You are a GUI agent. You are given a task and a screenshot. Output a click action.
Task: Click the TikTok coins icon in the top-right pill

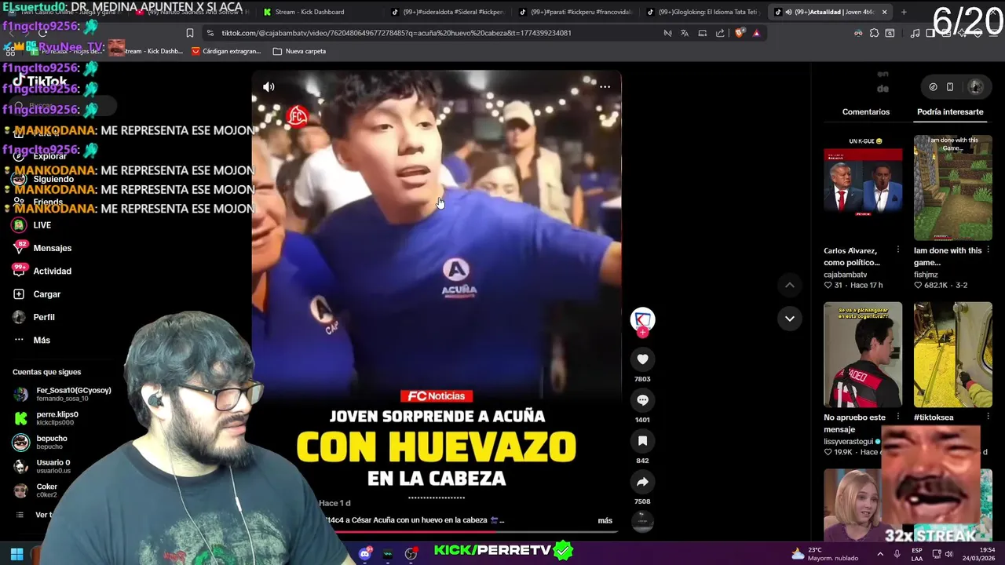click(933, 87)
